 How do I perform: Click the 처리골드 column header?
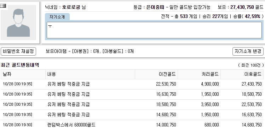pos(199,74)
